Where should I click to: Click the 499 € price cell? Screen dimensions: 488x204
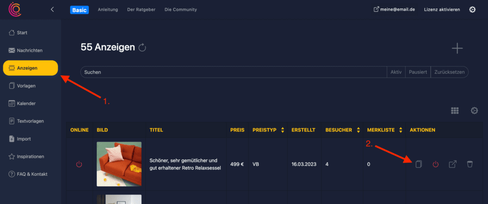tap(237, 164)
